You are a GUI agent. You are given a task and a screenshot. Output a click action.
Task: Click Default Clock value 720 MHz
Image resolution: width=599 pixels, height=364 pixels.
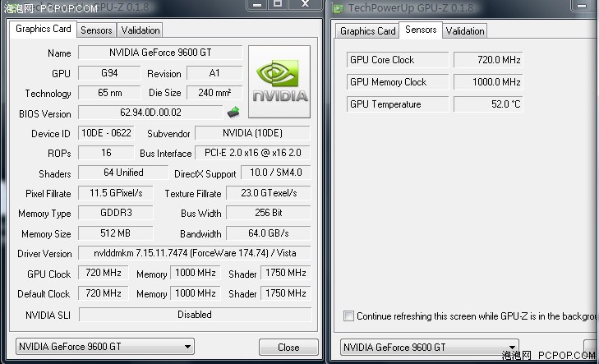coord(104,293)
